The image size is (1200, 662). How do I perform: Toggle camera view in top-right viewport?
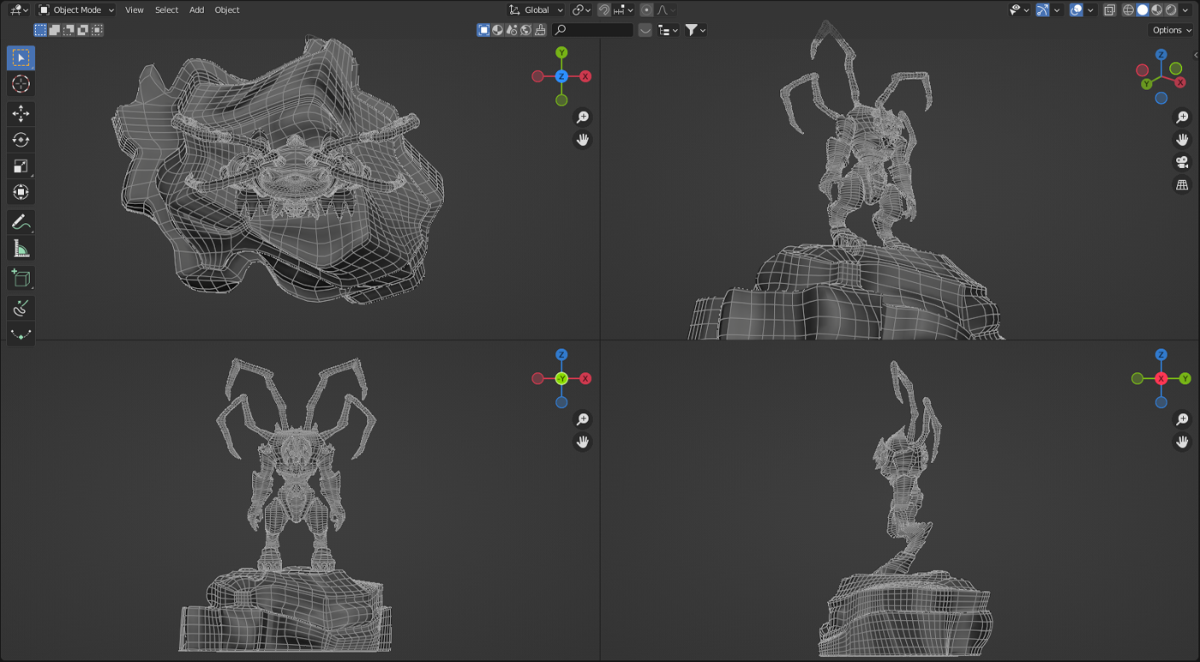[1182, 162]
